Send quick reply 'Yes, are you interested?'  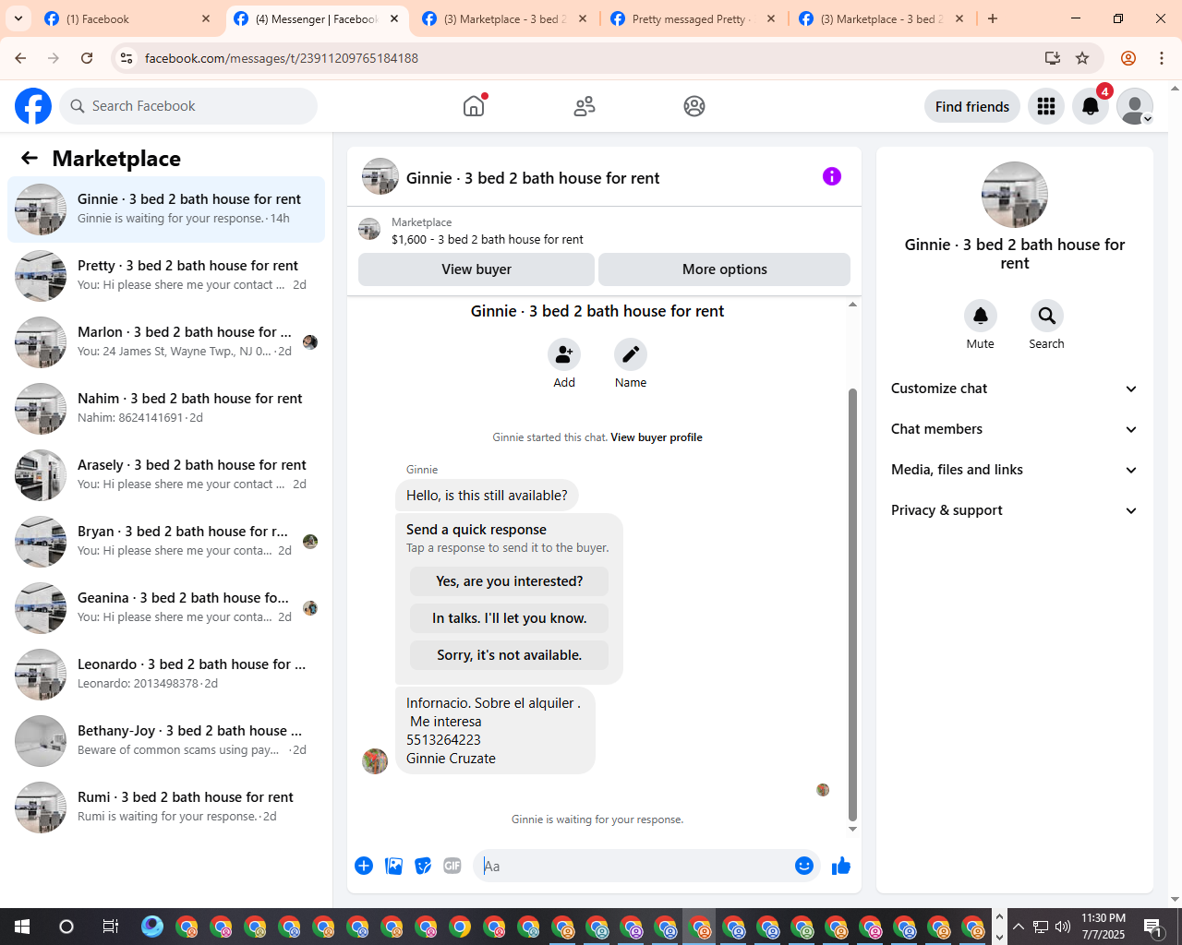coord(510,581)
